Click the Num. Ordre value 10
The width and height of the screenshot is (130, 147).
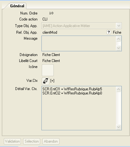51,13
